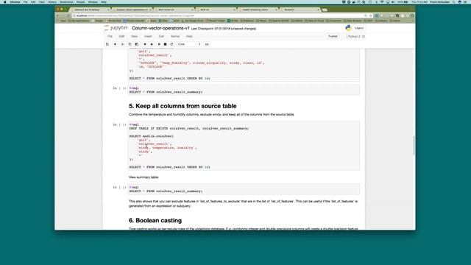Restart the kernel with the circular arrow icon
This screenshot has height=265, width=471.
171,44
